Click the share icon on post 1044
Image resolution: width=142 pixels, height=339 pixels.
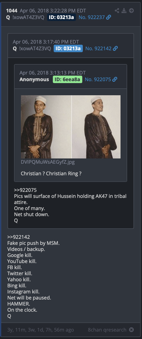coord(117,10)
